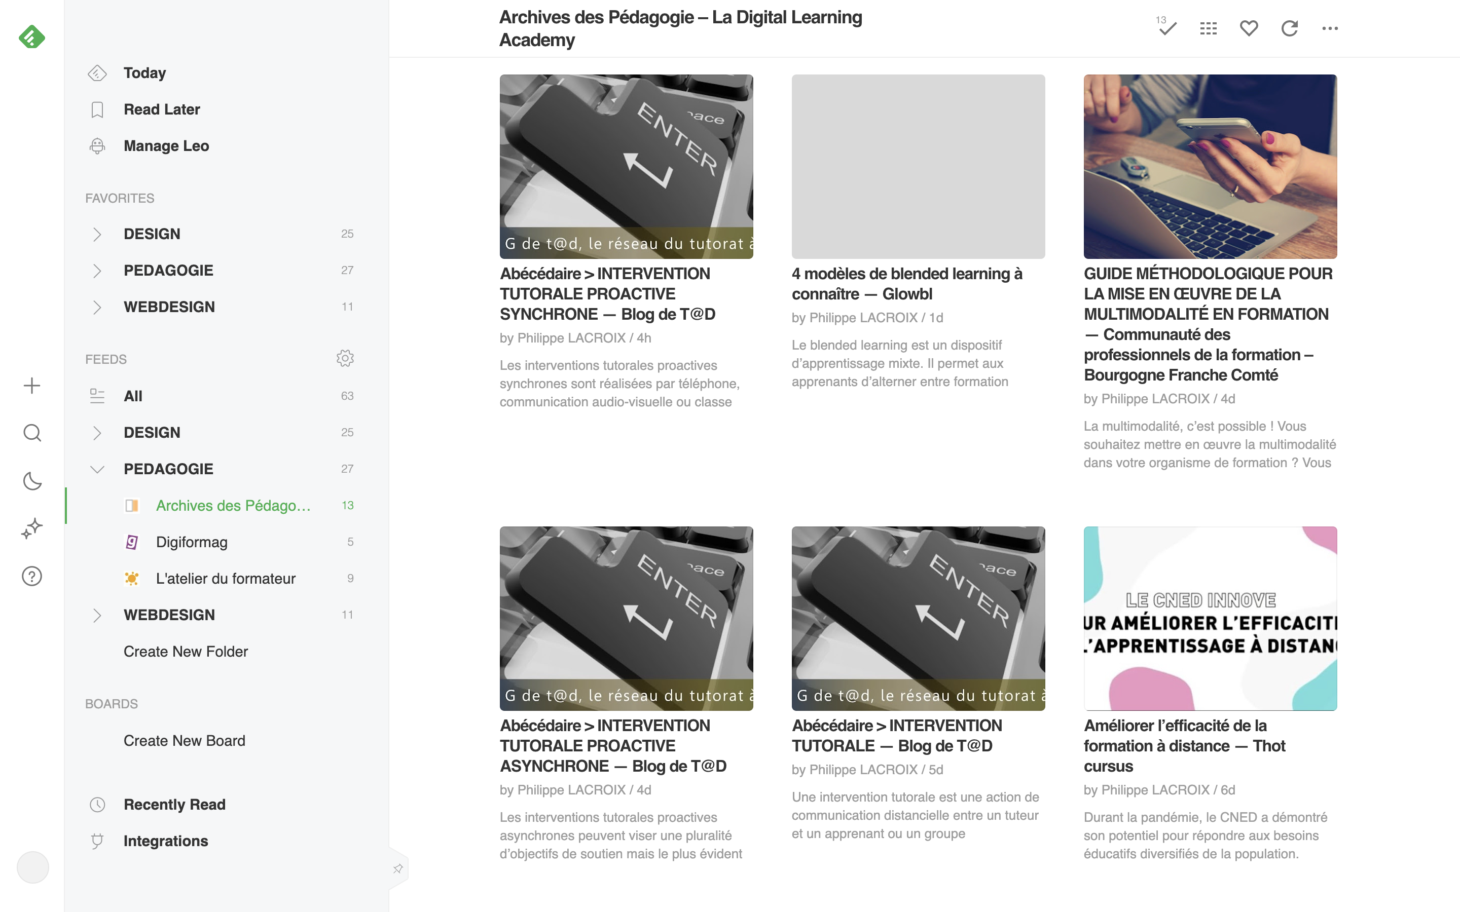Mark all as read checkmark icon

[1167, 28]
